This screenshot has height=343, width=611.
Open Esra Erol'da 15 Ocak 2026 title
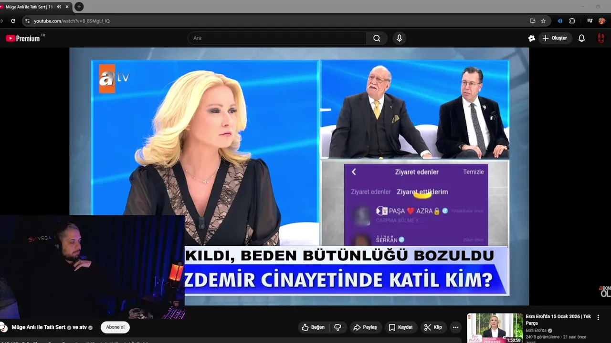pyautogui.click(x=558, y=320)
